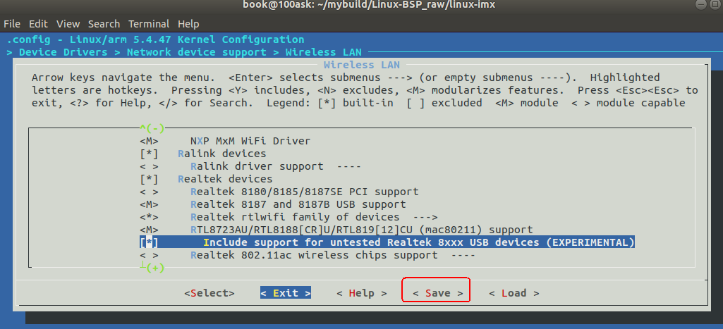Toggle <*> for Realtek rtlwifi family
723x329 pixels.
coord(149,217)
